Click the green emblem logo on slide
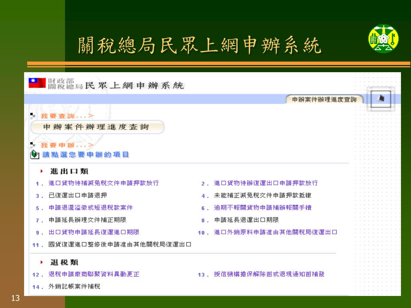Image resolution: width=411 pixels, height=308 pixels. pyautogui.click(x=383, y=38)
